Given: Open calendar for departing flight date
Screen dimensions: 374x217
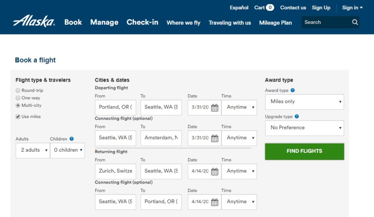Looking at the screenshot, I should [215, 107].
